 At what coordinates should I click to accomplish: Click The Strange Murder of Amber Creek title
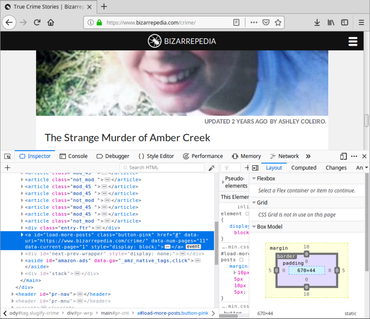click(x=127, y=138)
